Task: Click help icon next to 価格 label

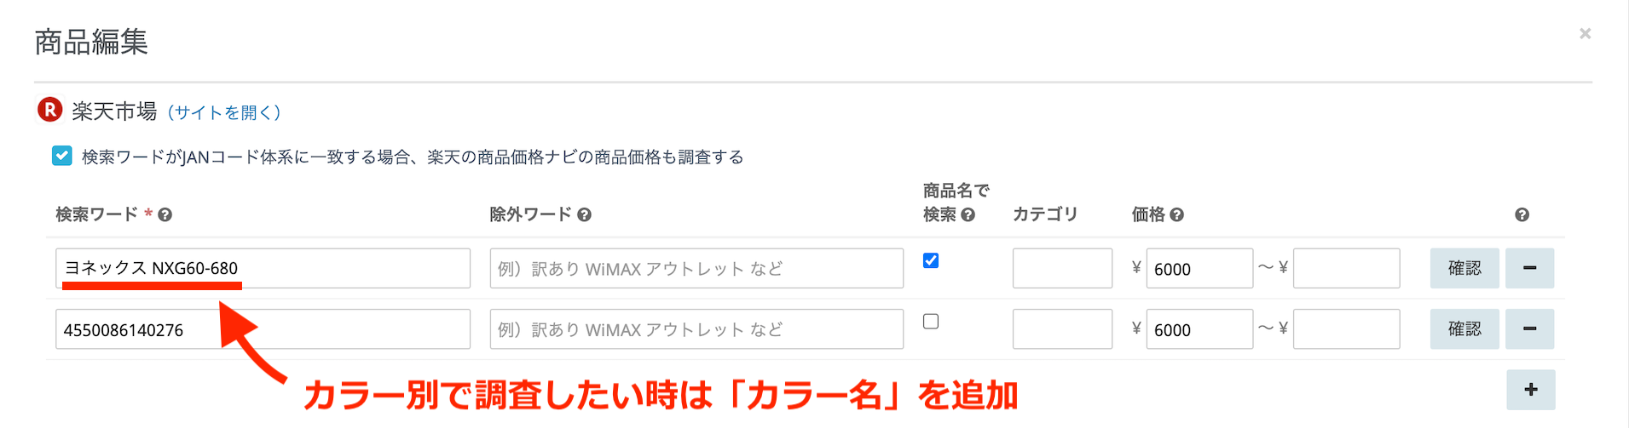Action: click(x=1177, y=215)
